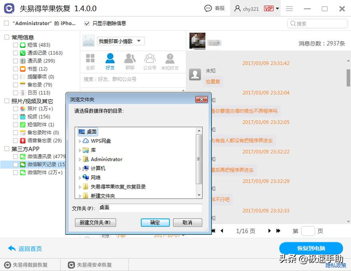Click the contact avatar photo at chat header
The width and height of the screenshot is (351, 271).
click(x=197, y=41)
